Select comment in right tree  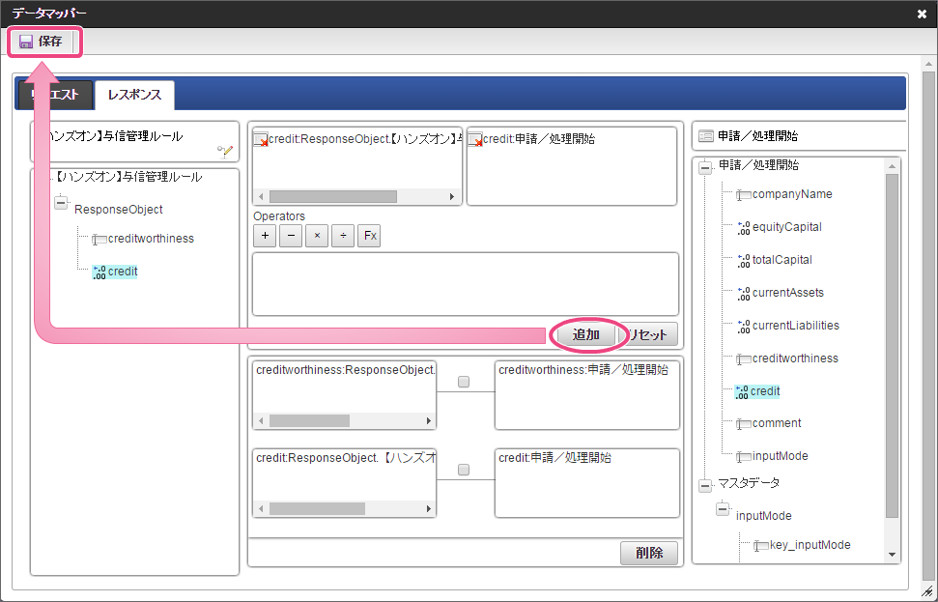[777, 423]
